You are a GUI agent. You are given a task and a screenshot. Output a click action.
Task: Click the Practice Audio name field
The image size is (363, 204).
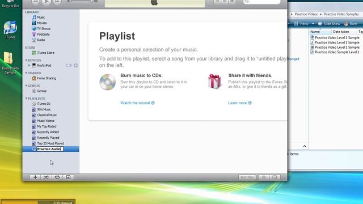pos(50,149)
